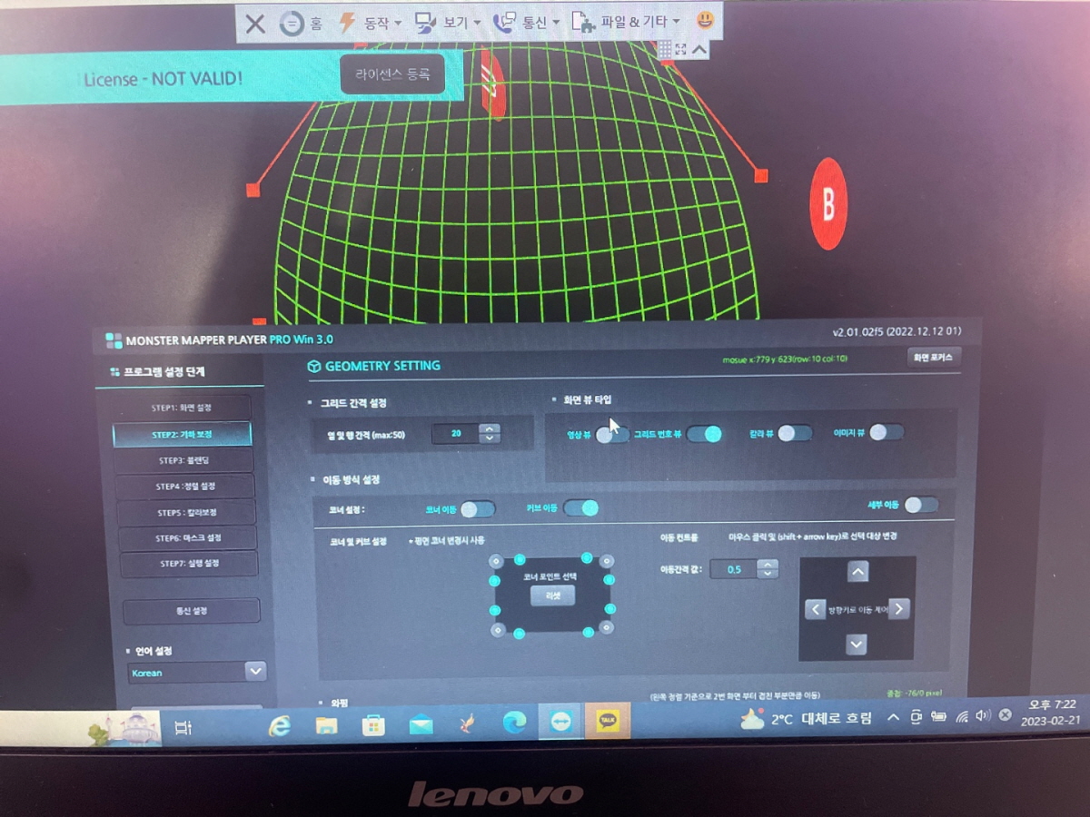This screenshot has height=817, width=1090.
Task: Close the TeamViewer toolbar with the X
Action: tap(255, 24)
